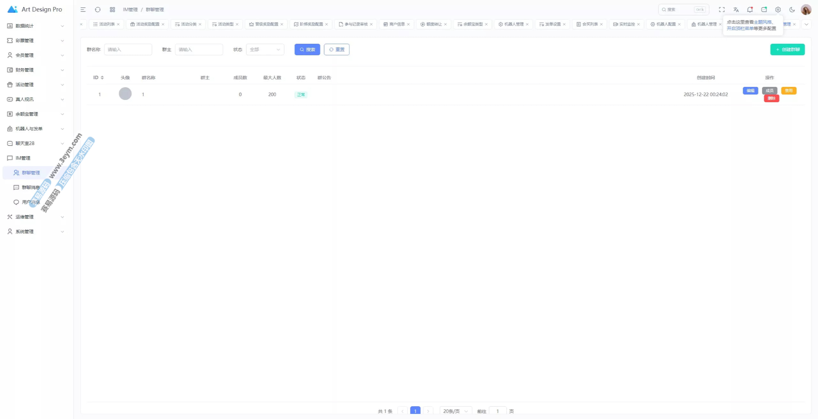This screenshot has width=818, height=419.
Task: Open the language switcher icon
Action: click(x=736, y=10)
